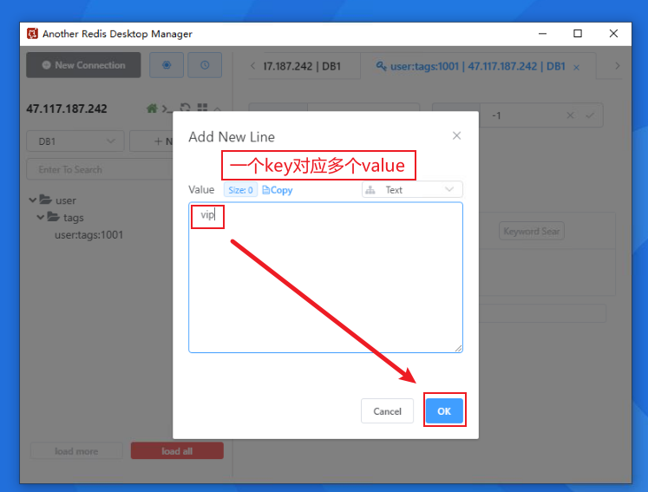Close the Add New Line dialog with X
Screen dimensions: 648x492
456,135
